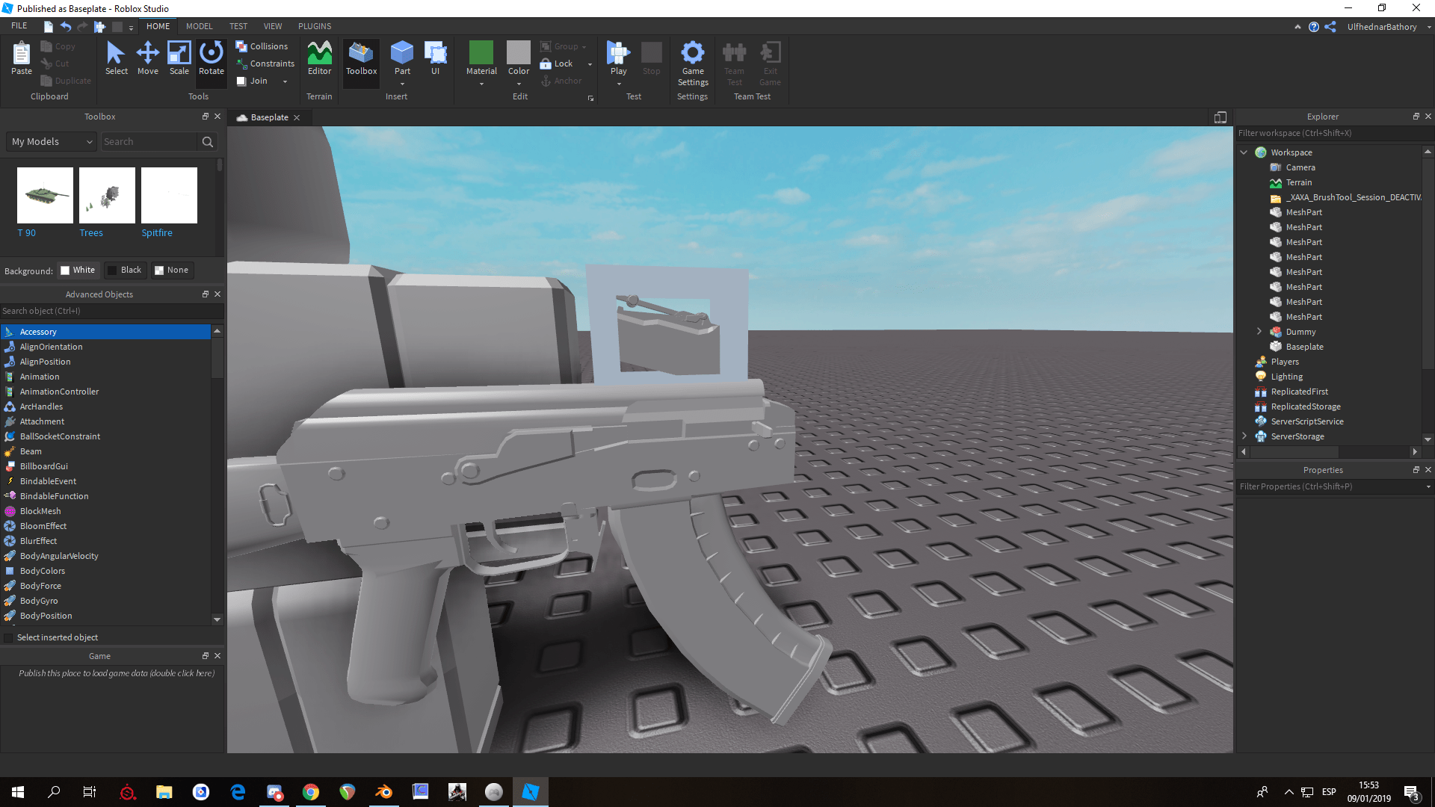Toggle Collisions in the Tools group

tap(263, 46)
